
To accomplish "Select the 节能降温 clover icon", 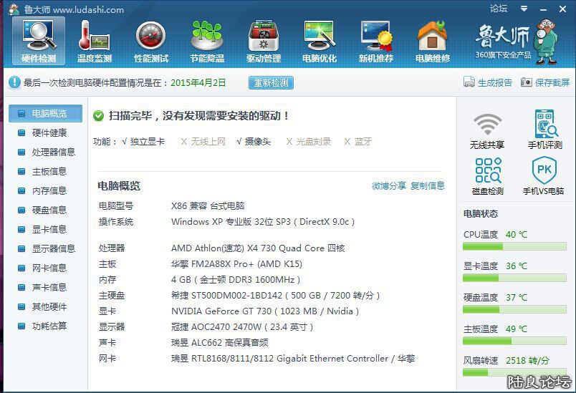I will 207,40.
